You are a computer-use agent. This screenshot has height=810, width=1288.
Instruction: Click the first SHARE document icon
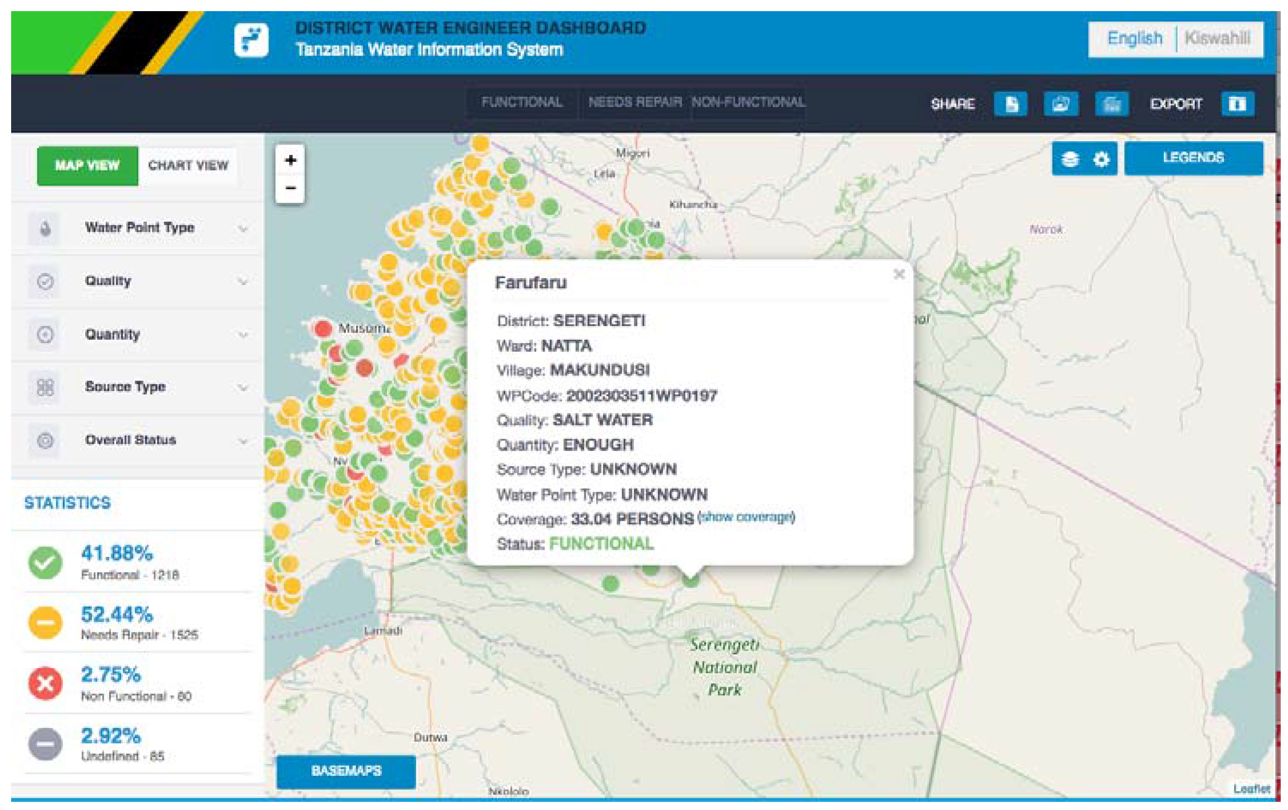tap(1010, 104)
